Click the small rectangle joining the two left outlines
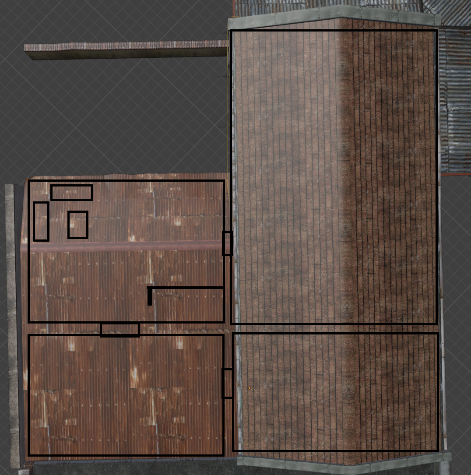The image size is (471, 475). (120, 330)
